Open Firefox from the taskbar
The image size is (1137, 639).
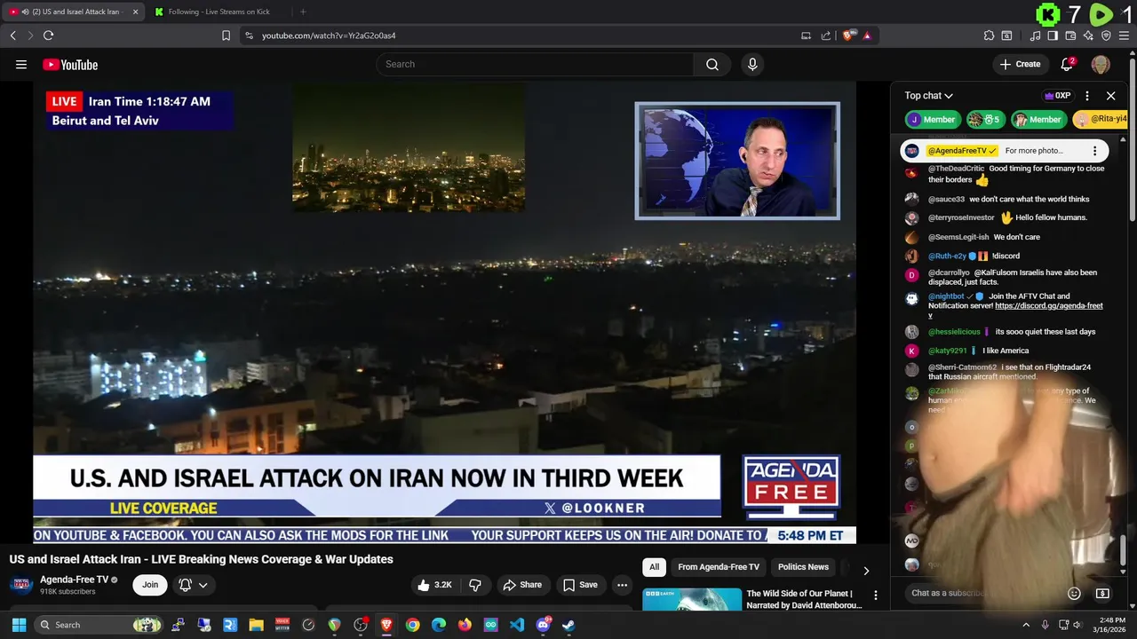pyautogui.click(x=465, y=625)
